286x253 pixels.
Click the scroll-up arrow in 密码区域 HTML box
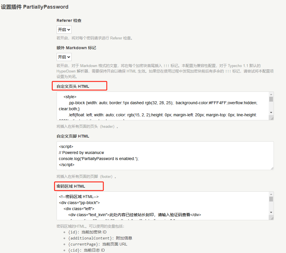tap(271, 194)
